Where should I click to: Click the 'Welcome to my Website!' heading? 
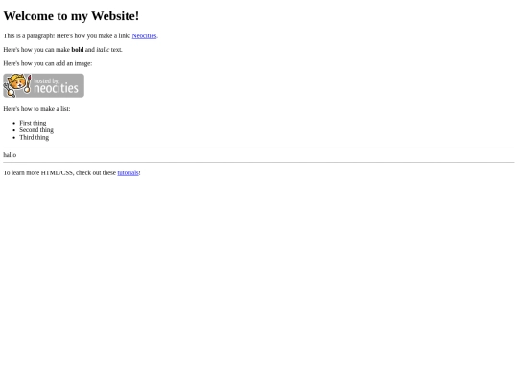pos(71,16)
